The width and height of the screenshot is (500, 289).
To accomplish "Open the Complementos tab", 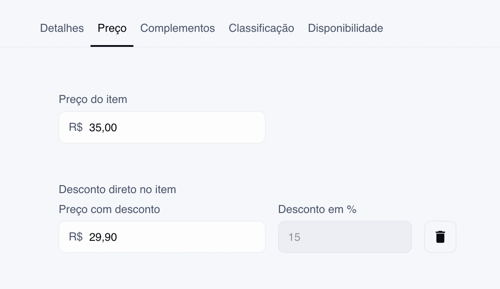I will [x=178, y=28].
